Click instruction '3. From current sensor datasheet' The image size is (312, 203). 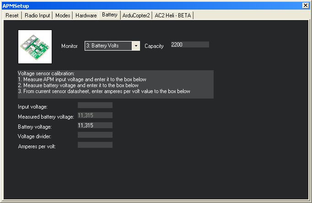point(104,91)
